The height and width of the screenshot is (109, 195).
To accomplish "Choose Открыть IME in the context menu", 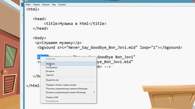I will pos(68,97).
